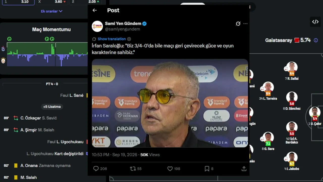The image size is (323, 182).
Task: Click the Maç Momentumu chart bars
Action: click(x=47, y=54)
